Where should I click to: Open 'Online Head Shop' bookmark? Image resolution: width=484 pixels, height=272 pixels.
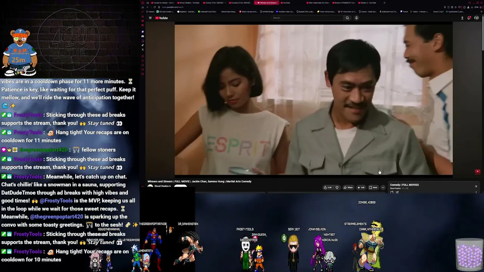pos(228,12)
